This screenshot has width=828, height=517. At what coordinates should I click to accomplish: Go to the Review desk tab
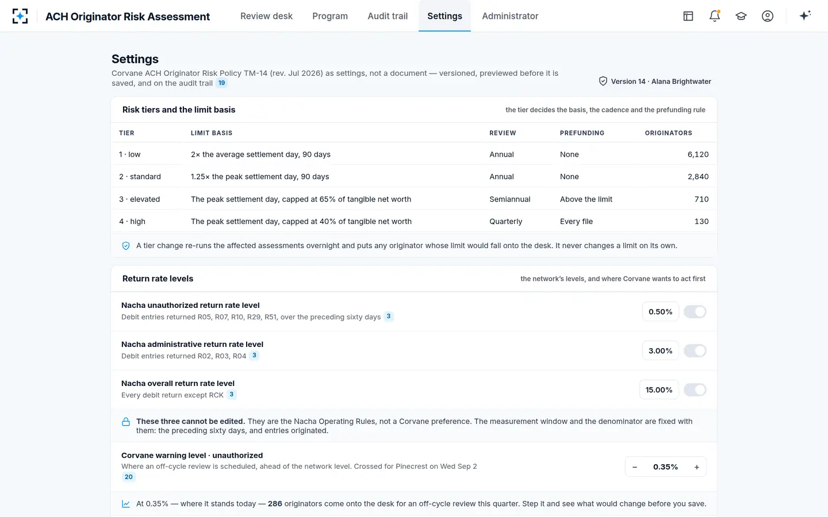[266, 16]
